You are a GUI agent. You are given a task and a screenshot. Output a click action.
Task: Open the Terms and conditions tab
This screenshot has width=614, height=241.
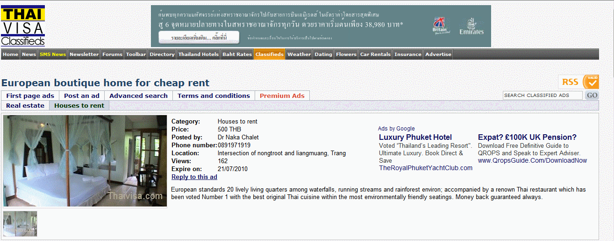coord(214,96)
